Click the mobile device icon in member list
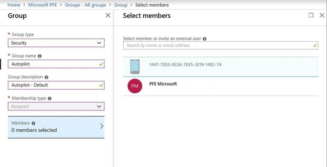Viewport: 327px width, 167px height. pos(135,67)
